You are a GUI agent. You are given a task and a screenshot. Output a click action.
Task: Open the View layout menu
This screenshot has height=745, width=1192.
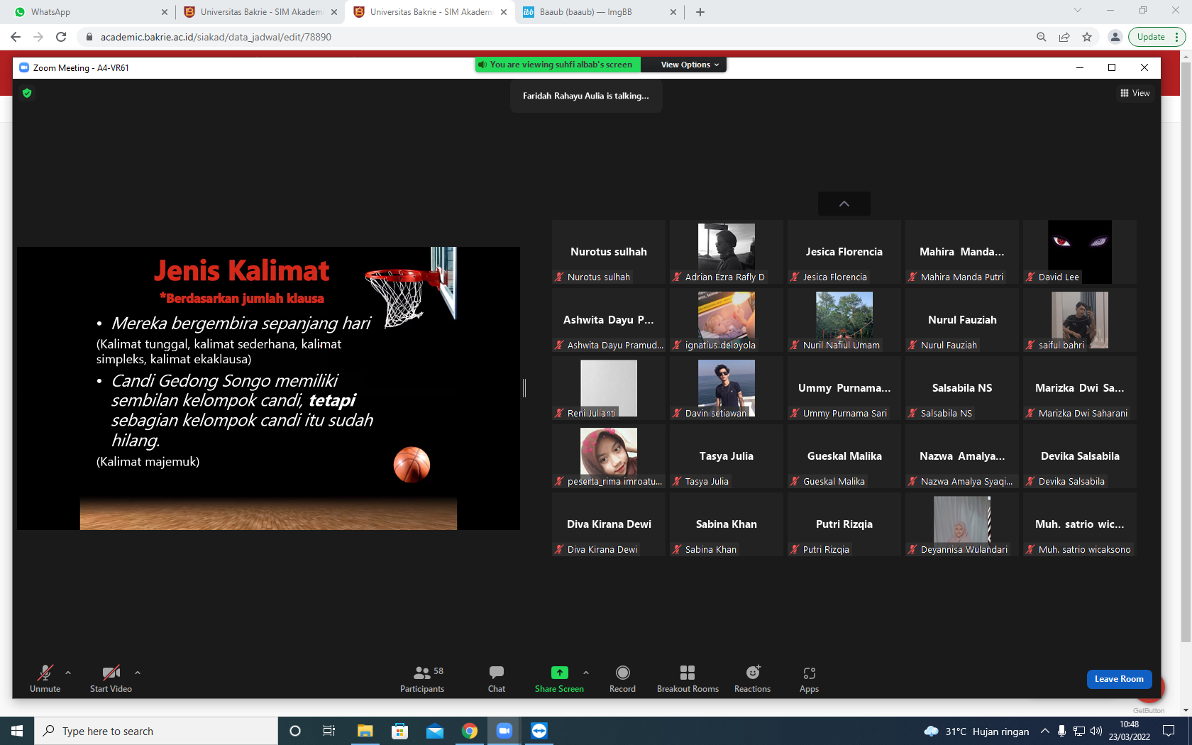1135,93
